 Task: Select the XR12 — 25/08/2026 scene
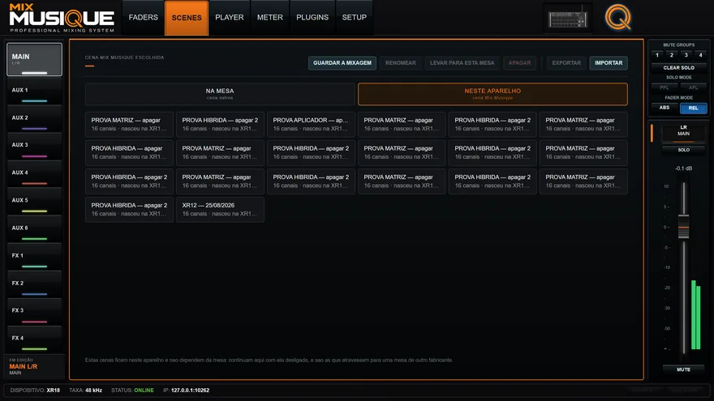(220, 209)
